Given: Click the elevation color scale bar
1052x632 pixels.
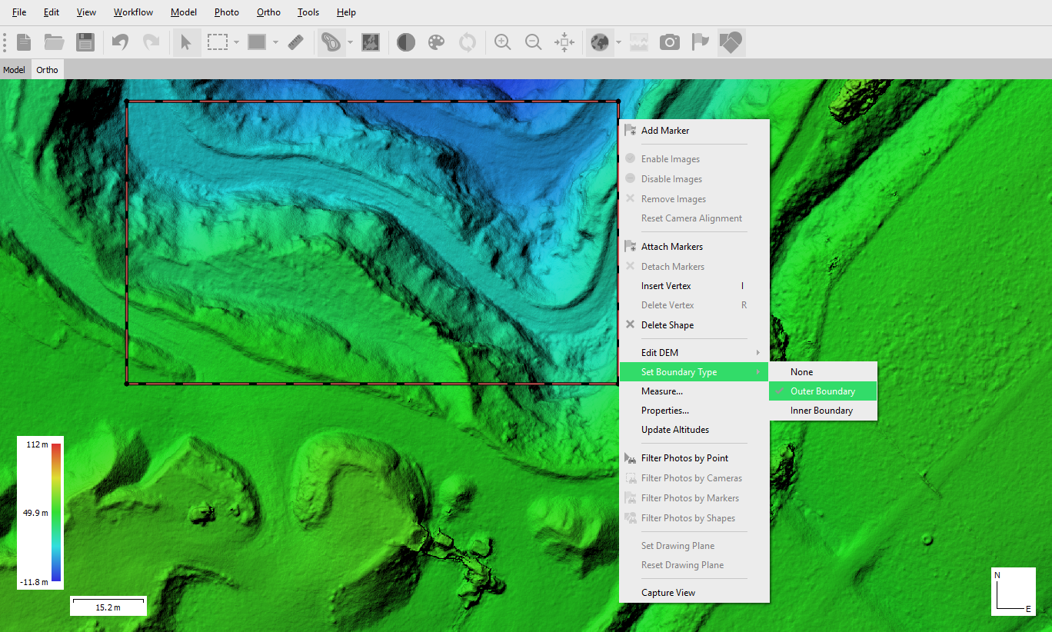Looking at the screenshot, I should [56, 512].
